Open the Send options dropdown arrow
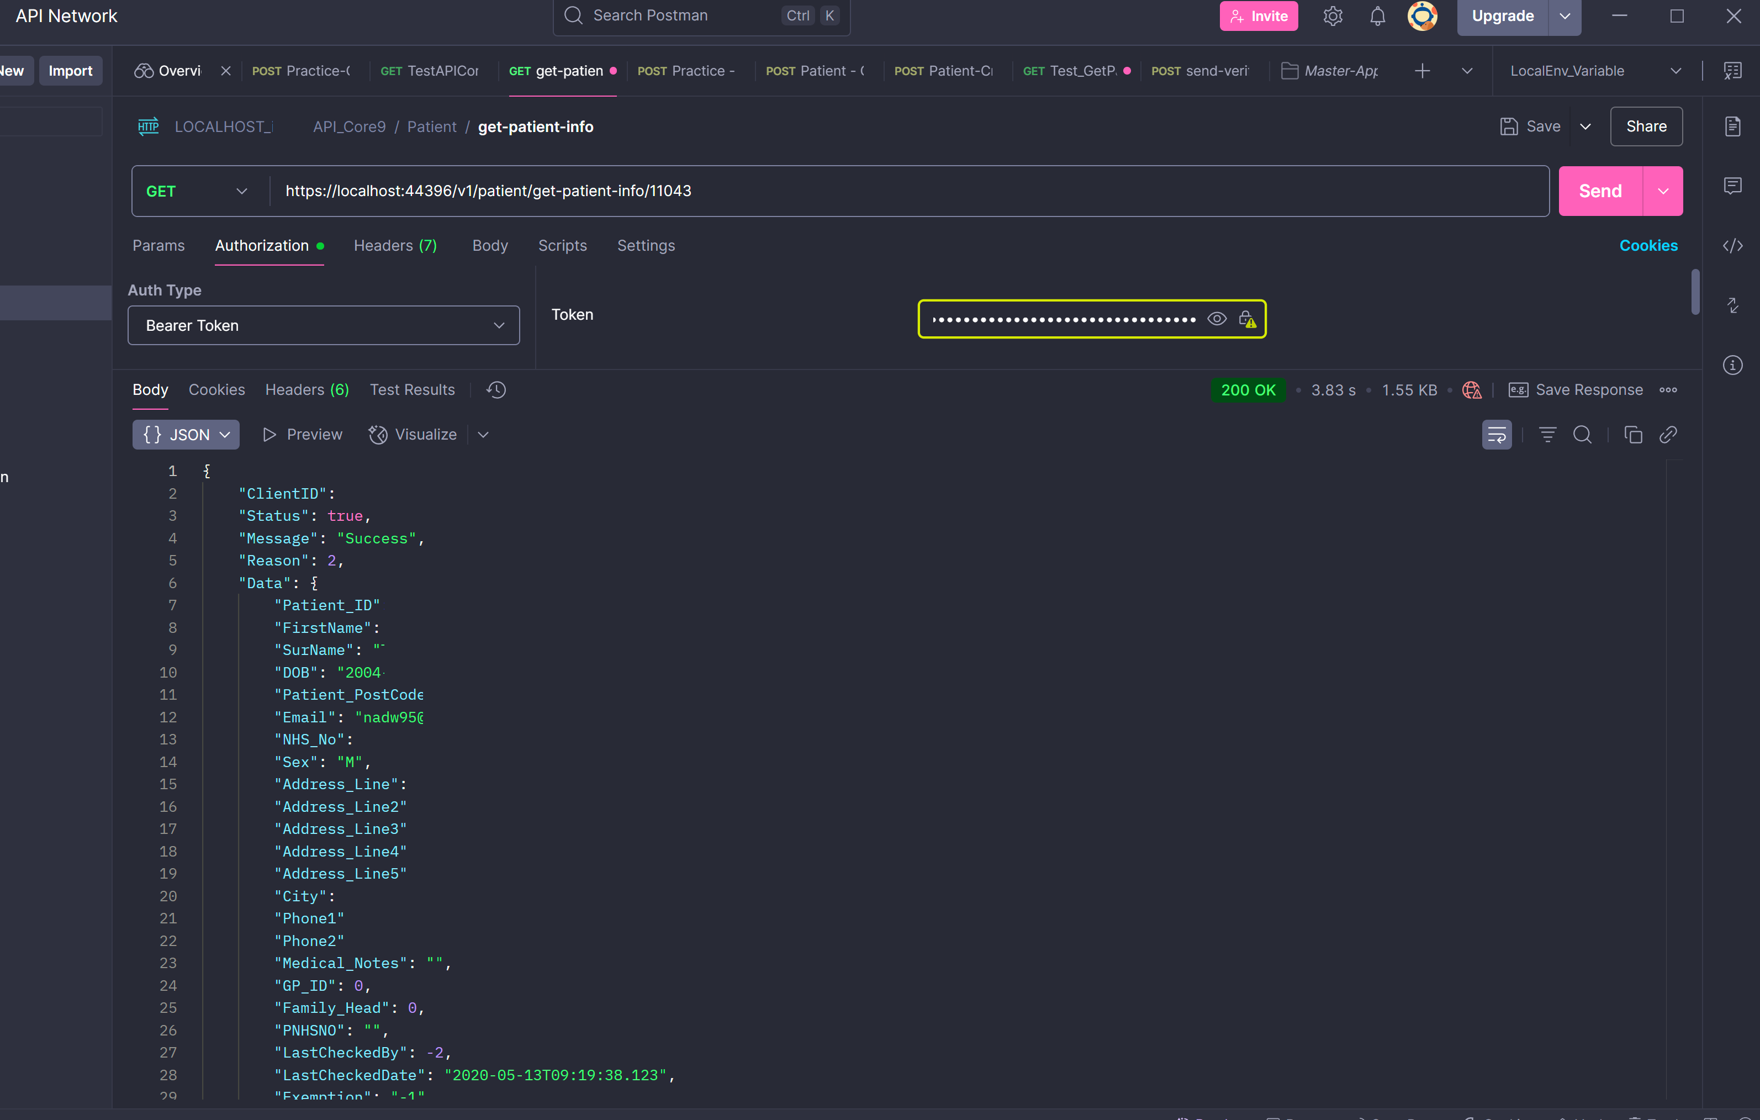The height and width of the screenshot is (1120, 1760). [1663, 191]
